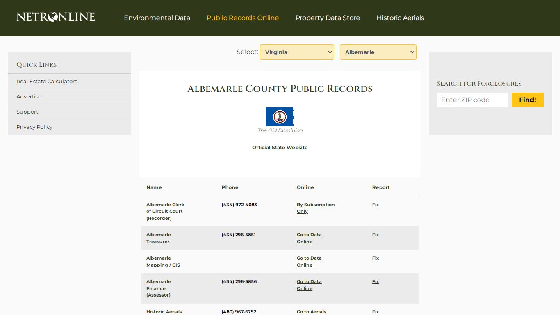Click Albemarle County Public Records heading
The width and height of the screenshot is (560, 315).
[280, 89]
